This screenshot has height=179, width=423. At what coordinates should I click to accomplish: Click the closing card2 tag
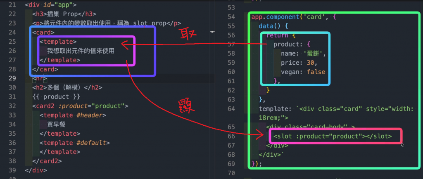tap(47, 161)
